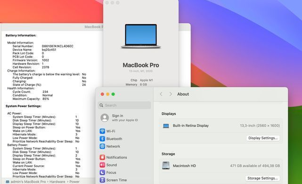The image size is (302, 184).
Task: Click Notifications label in sidebar
Action: [x=116, y=157]
